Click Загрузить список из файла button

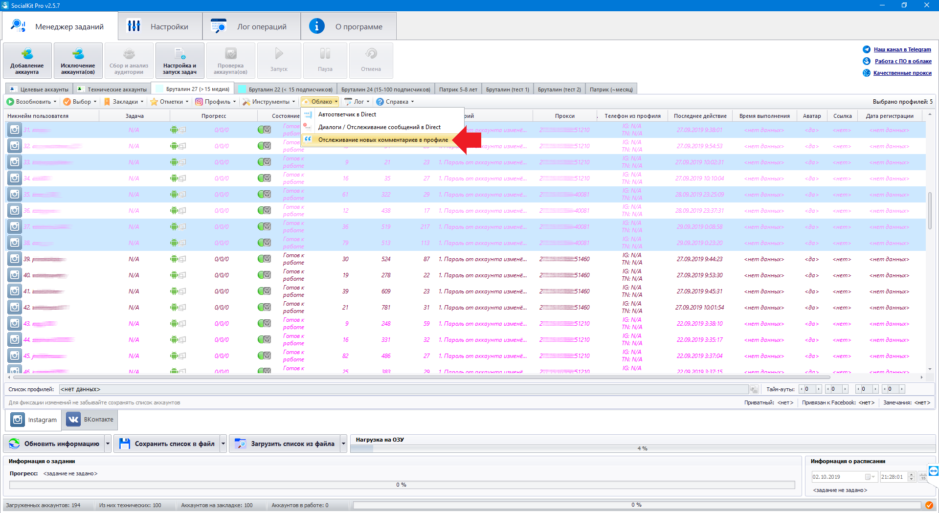(285, 444)
